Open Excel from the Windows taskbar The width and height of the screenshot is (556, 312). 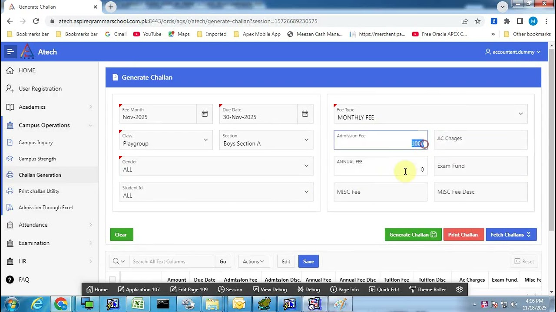point(138,304)
